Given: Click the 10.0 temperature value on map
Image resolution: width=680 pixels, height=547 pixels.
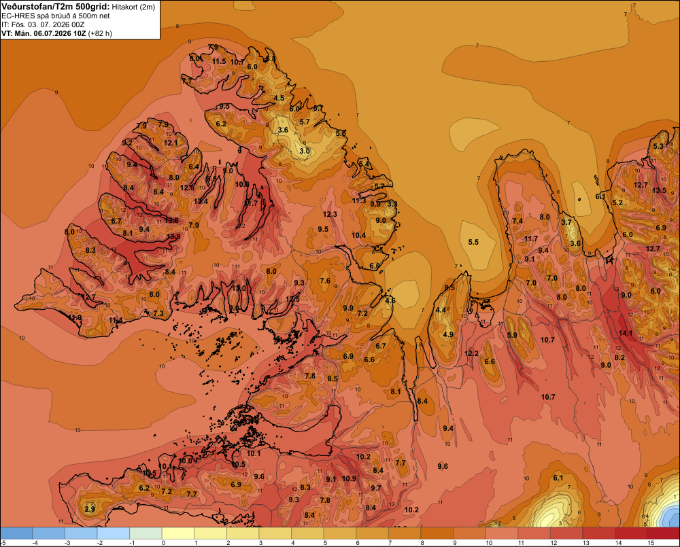Looking at the screenshot, I should coord(186,461).
